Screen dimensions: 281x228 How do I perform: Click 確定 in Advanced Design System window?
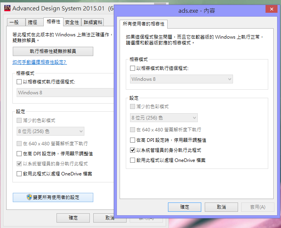tap(73, 218)
